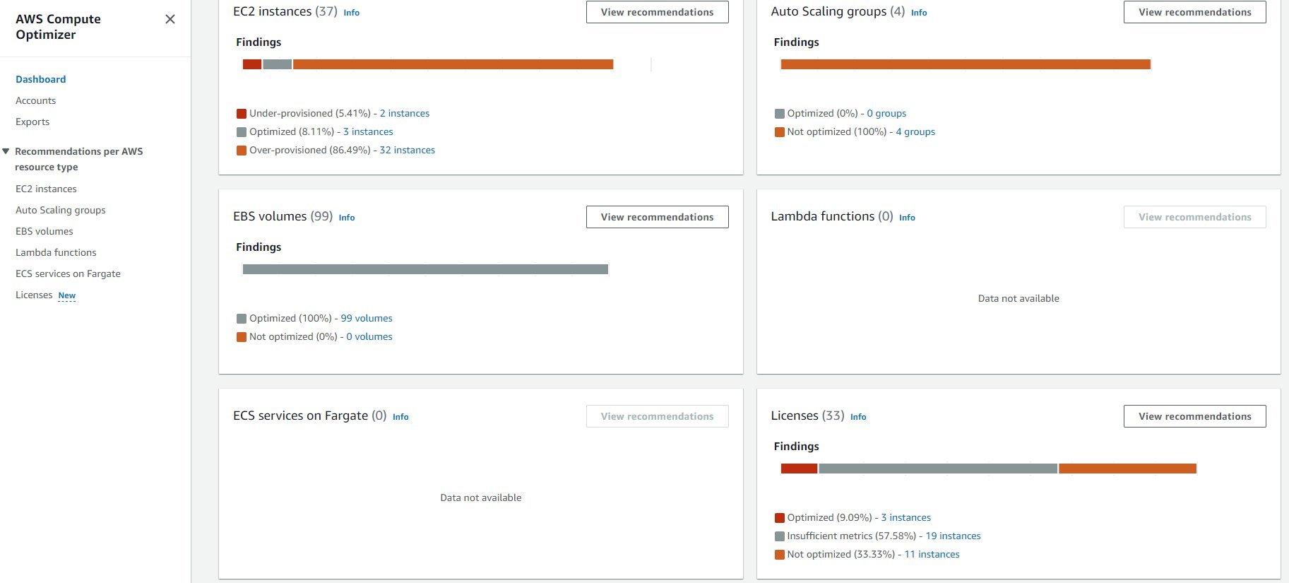The image size is (1289, 583).
Task: Click red segment of the Licenses bar
Action: click(799, 469)
